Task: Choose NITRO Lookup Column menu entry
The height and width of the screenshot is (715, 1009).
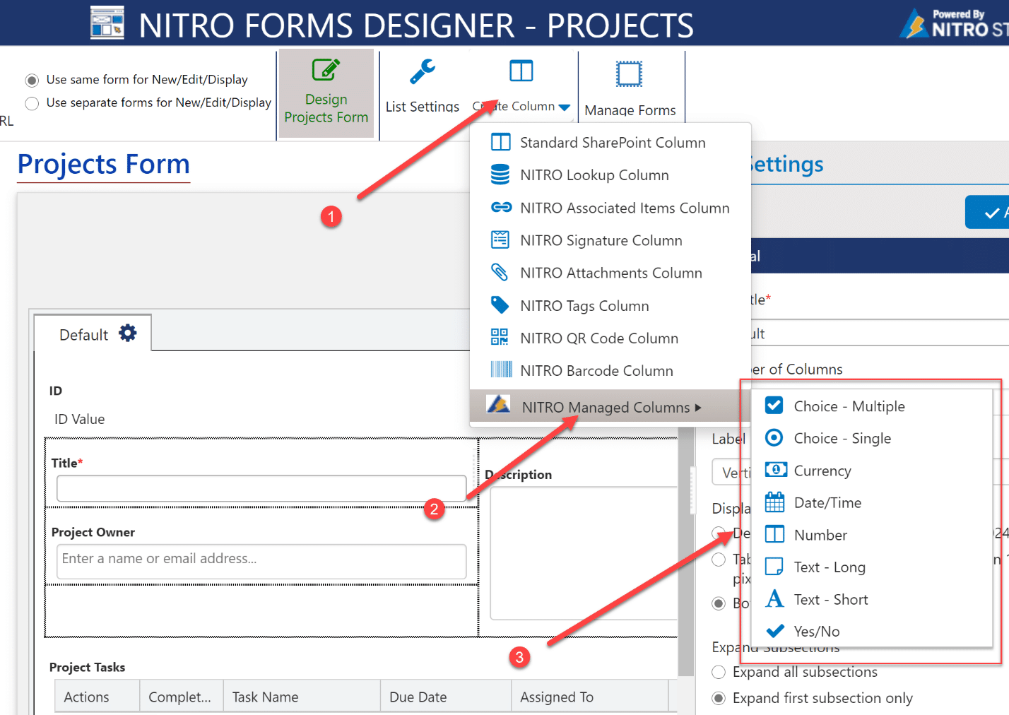Action: point(610,175)
